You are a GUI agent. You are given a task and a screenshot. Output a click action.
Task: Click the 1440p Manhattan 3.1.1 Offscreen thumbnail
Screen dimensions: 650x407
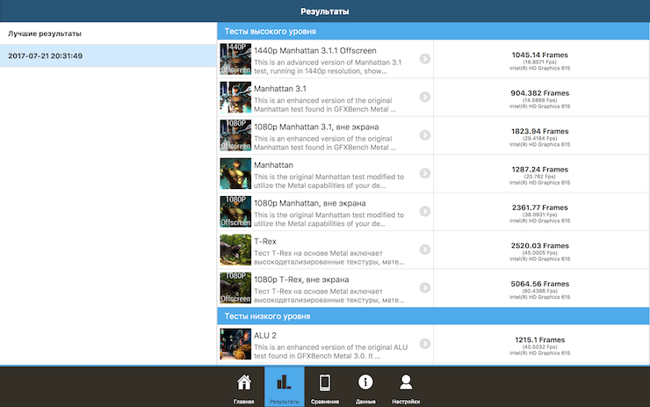pos(235,59)
